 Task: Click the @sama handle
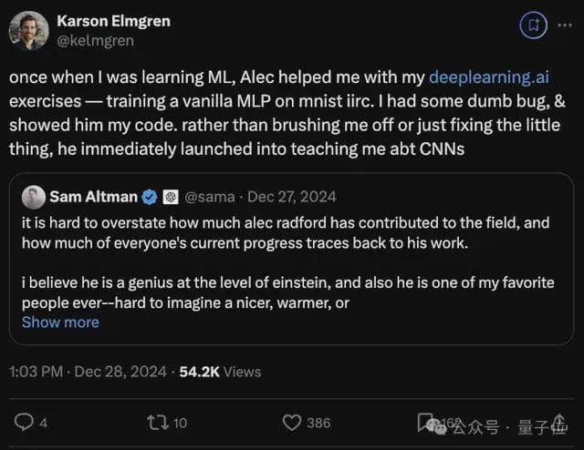pos(208,197)
